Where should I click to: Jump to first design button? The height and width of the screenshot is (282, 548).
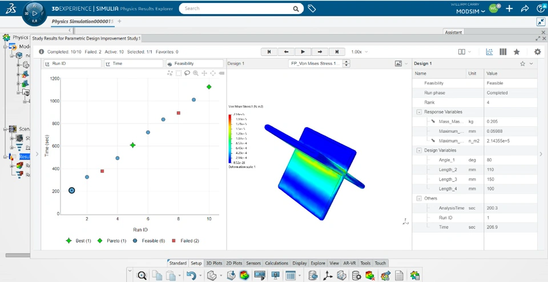(x=269, y=52)
